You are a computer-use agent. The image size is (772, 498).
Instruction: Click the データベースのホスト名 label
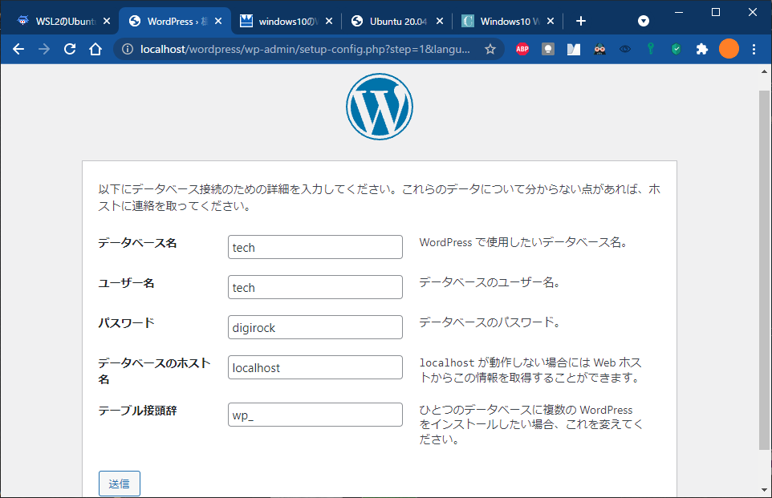(154, 371)
